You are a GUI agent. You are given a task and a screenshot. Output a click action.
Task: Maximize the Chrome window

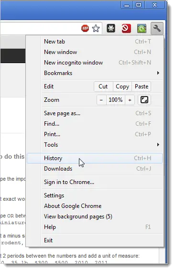(139, 5)
